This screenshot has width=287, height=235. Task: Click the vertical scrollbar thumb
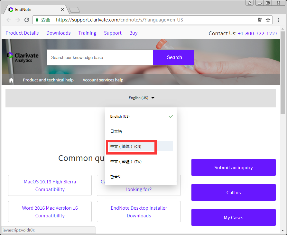pos(282,72)
